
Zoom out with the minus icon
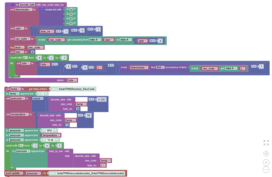point(266,170)
